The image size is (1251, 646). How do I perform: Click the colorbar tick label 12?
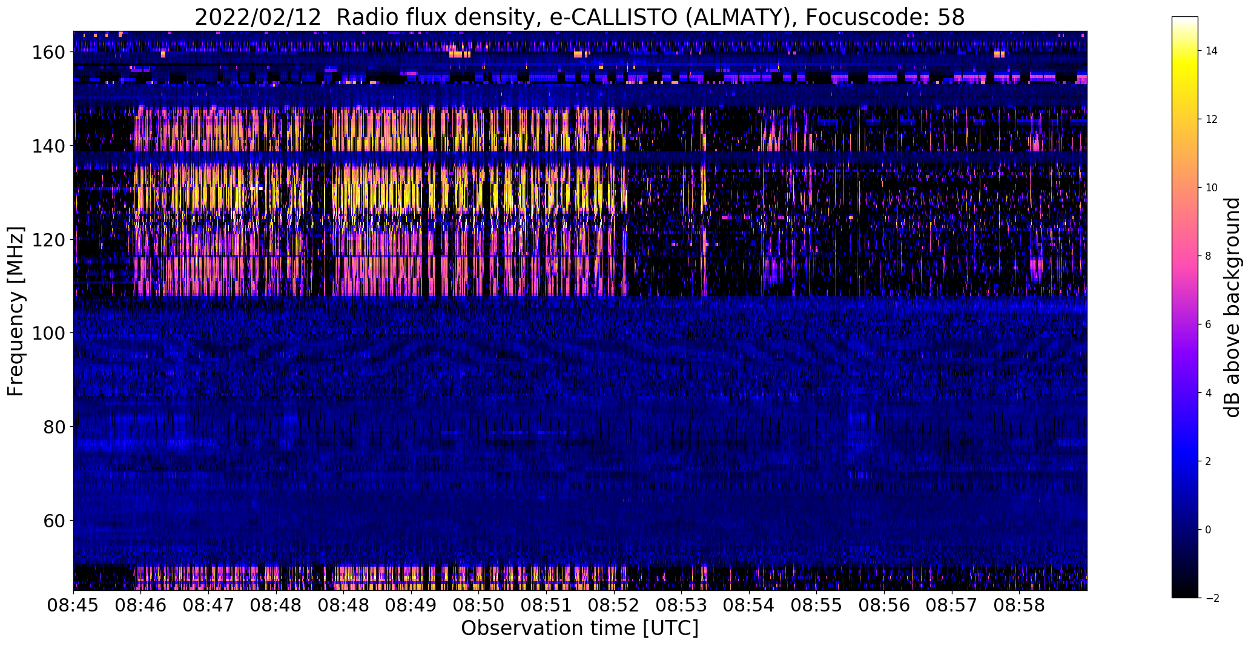point(1212,119)
